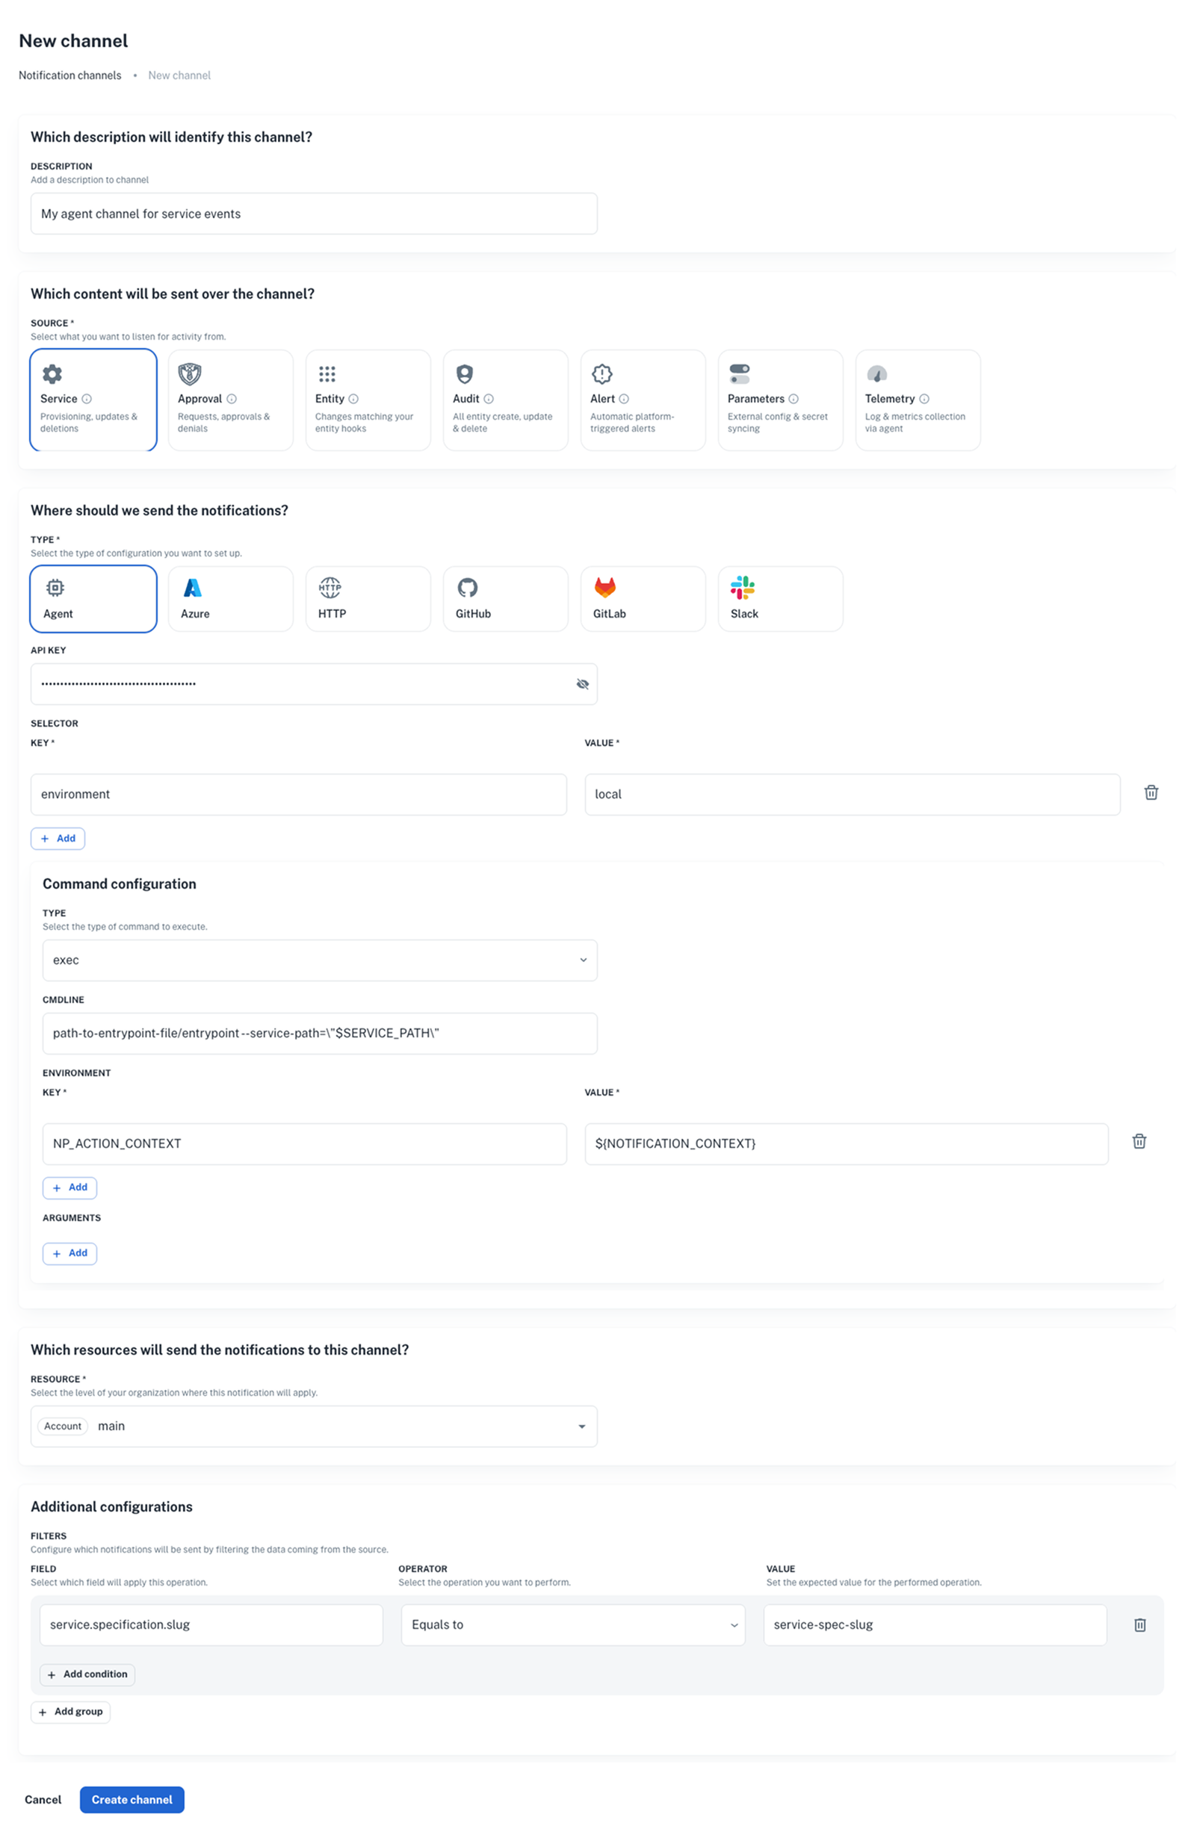Viewport: 1200px width, 1832px height.
Task: Open info tooltip next to Telemetry
Action: coord(924,399)
